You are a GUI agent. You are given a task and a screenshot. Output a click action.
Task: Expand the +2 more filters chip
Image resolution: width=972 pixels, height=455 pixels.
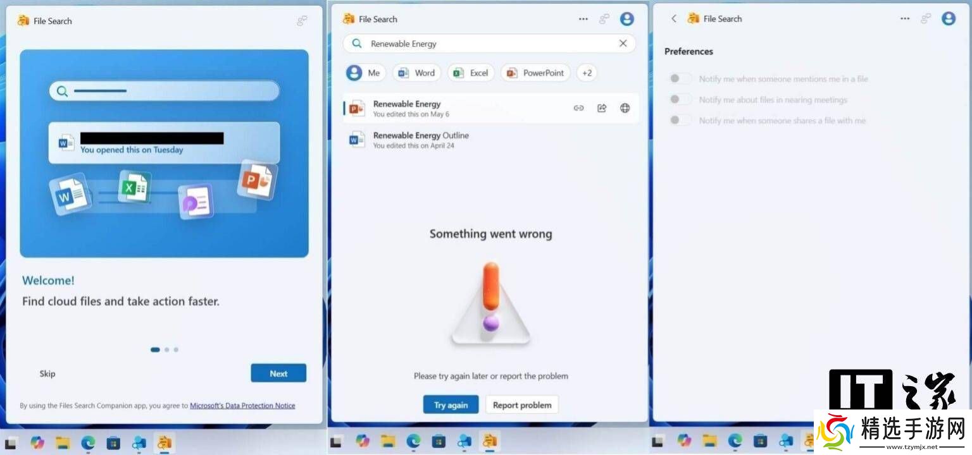coord(587,73)
